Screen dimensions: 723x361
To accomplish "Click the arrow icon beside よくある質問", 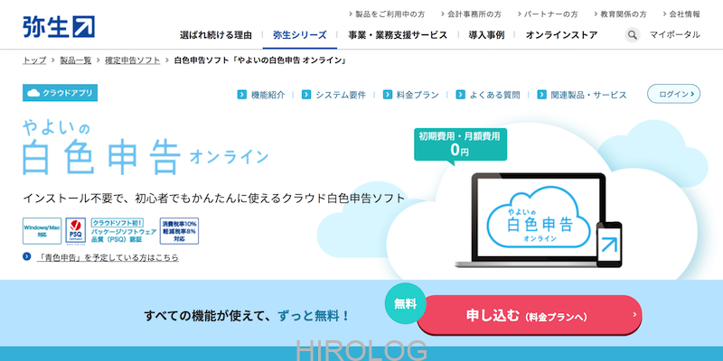I will click(x=460, y=95).
